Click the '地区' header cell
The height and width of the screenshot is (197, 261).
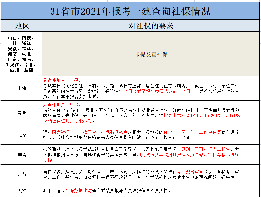[22, 26]
